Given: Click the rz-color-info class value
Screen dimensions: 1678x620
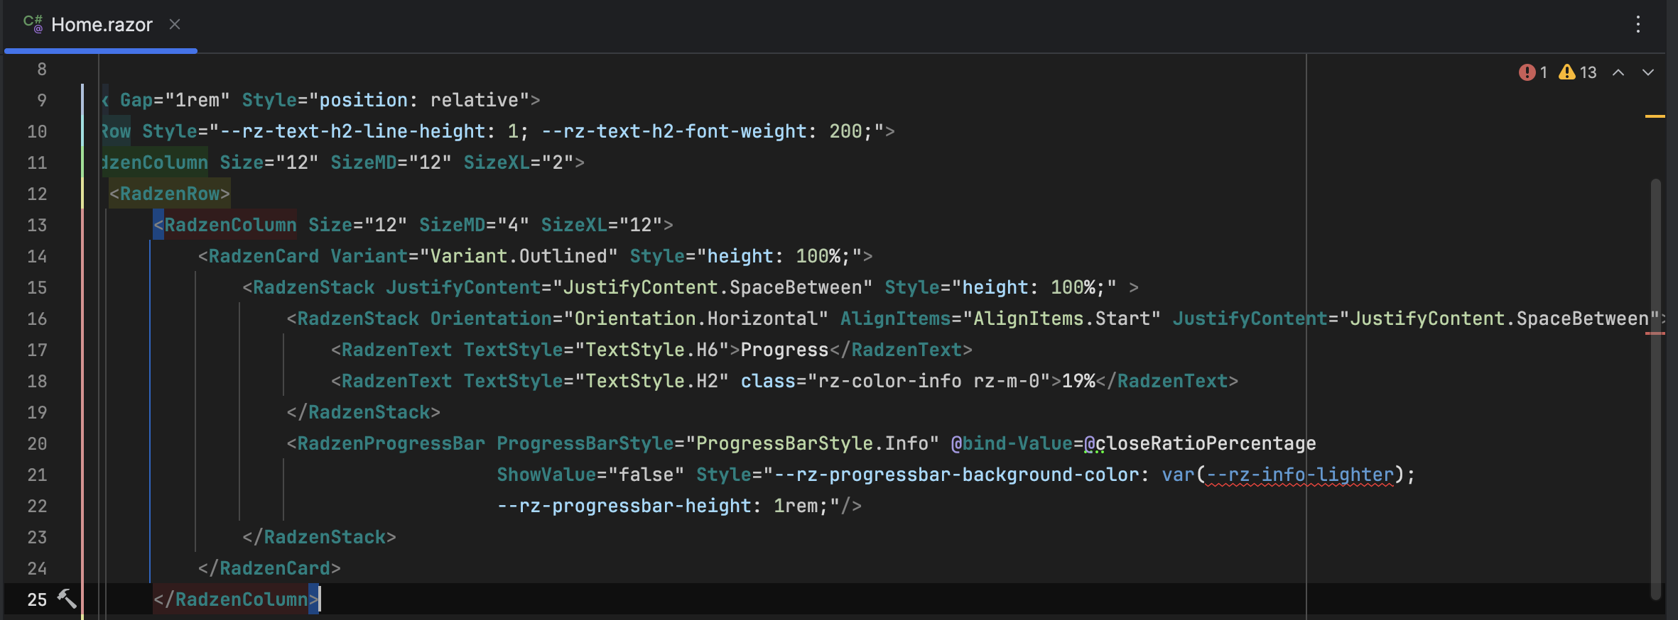Looking at the screenshot, I should [x=890, y=381].
